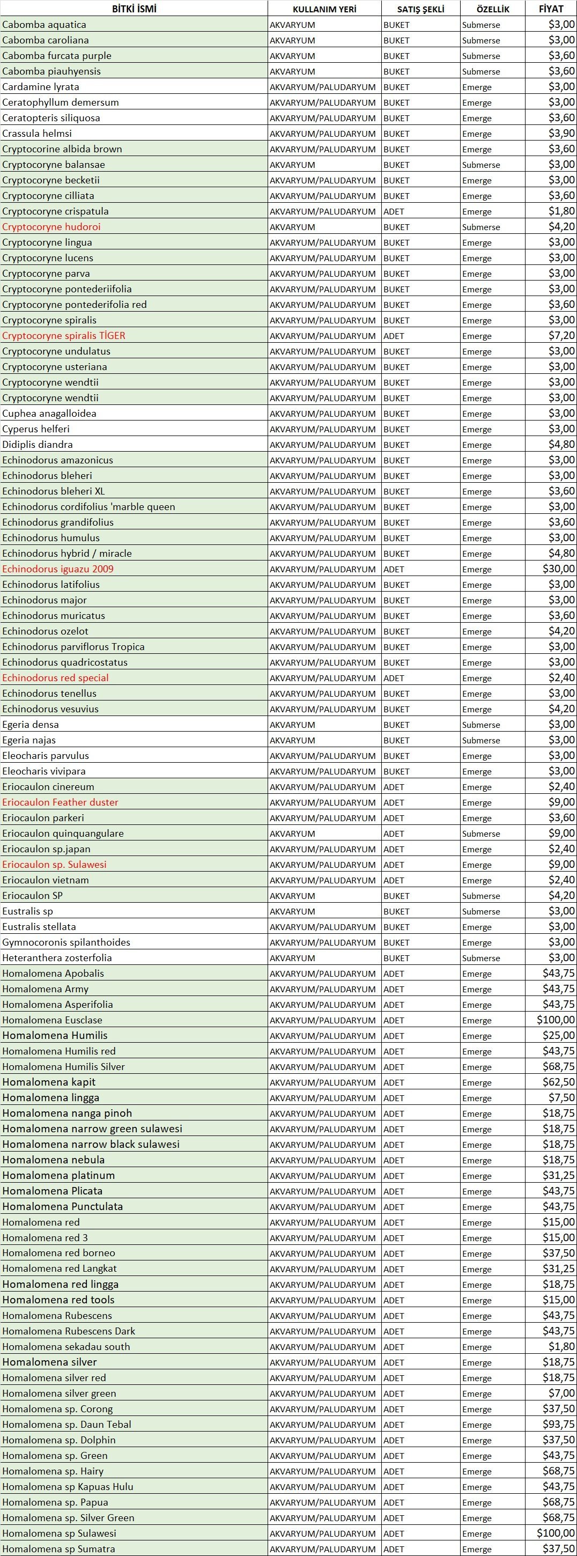Click the Didiplis diandra name cell
This screenshot has width=577, height=1556.
tap(38, 445)
